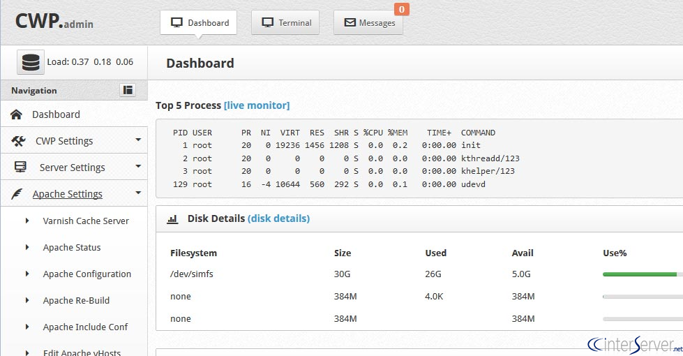
Task: Open the disk details link
Action: tap(279, 218)
